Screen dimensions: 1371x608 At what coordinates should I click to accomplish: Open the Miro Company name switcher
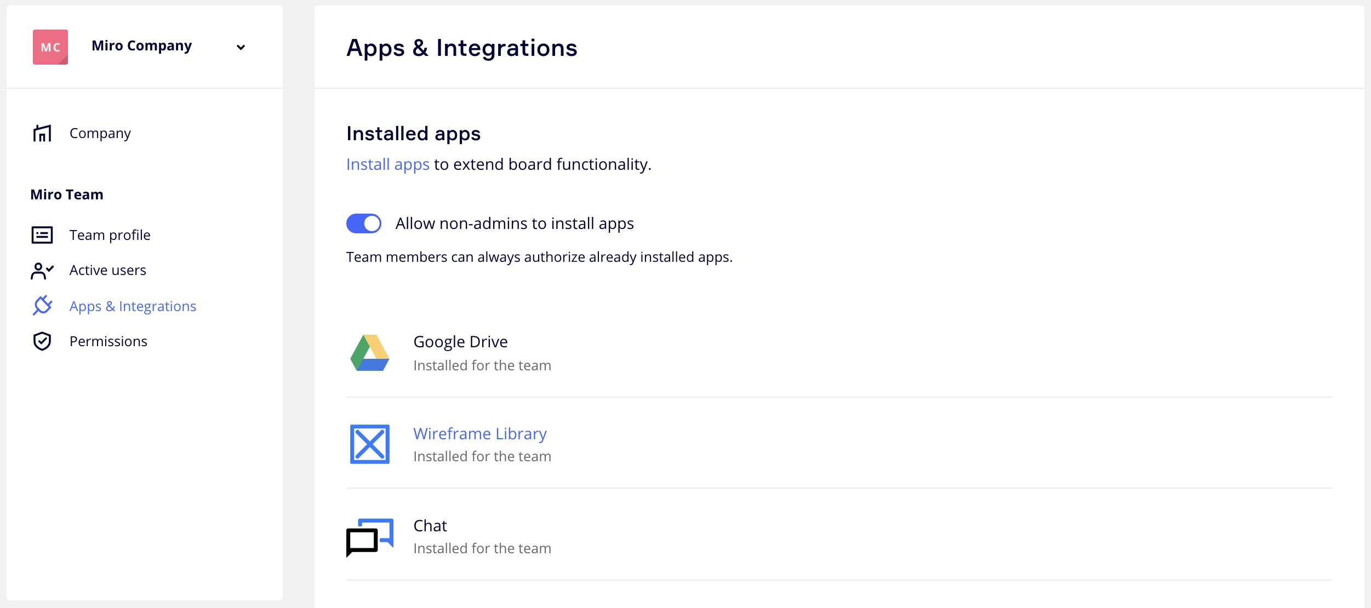[141, 46]
